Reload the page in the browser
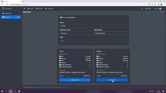This screenshot has height=93, width=166. [8, 5]
